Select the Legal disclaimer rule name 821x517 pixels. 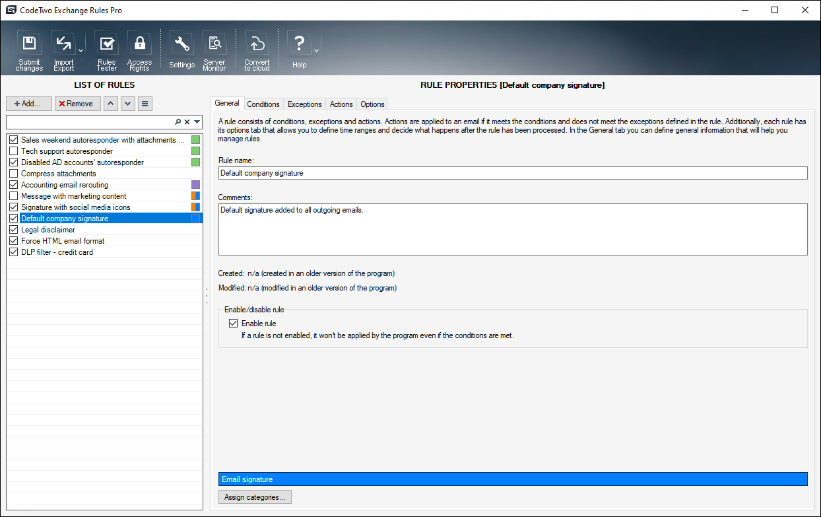click(48, 230)
